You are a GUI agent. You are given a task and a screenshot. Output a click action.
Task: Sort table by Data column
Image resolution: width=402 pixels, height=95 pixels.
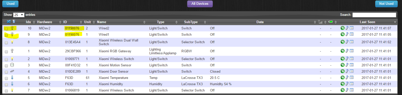pos(262,22)
